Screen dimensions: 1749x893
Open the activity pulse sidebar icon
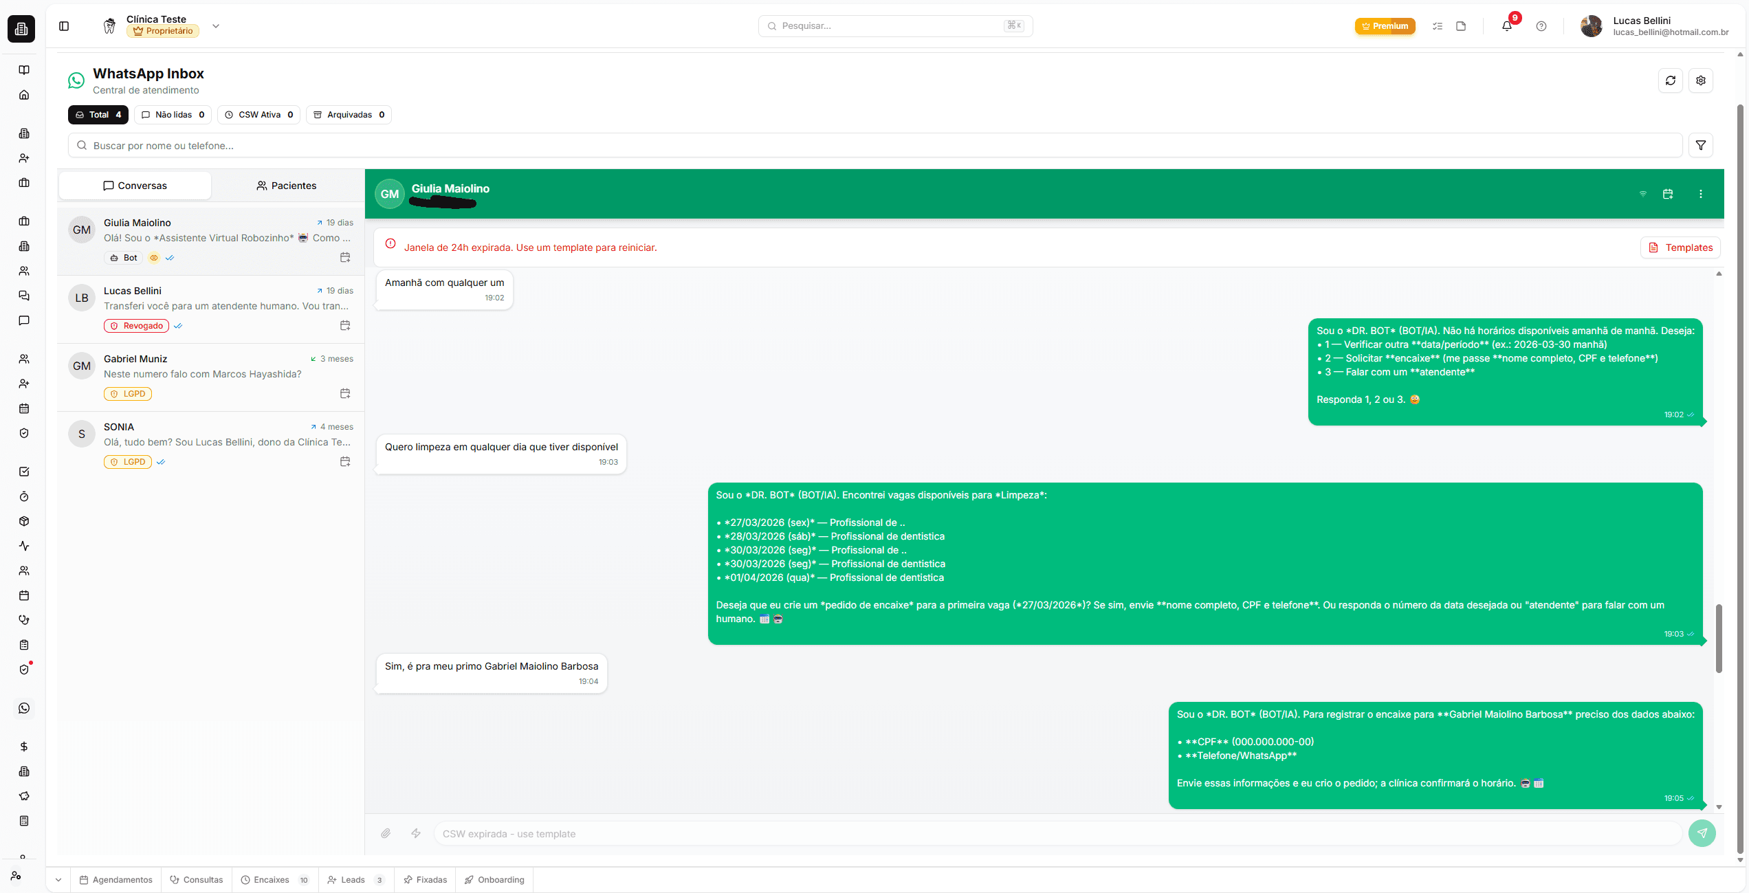pos(24,546)
